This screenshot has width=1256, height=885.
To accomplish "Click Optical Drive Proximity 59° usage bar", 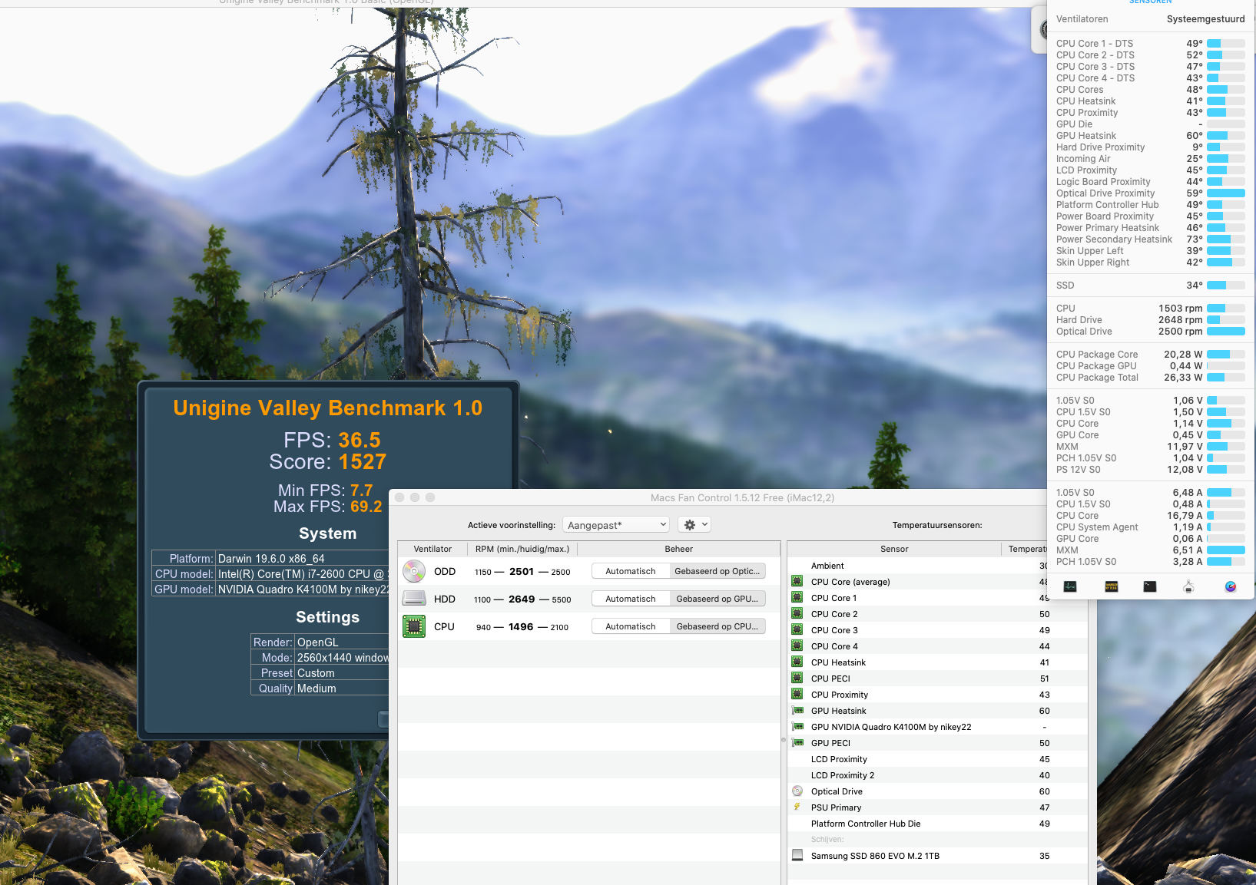I will point(1226,193).
